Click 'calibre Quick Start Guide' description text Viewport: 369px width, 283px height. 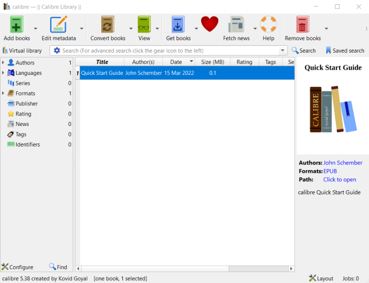tap(329, 192)
